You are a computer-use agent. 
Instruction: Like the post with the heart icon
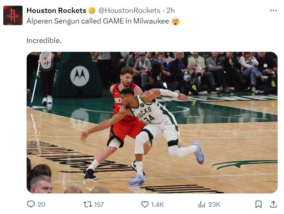(x=144, y=204)
